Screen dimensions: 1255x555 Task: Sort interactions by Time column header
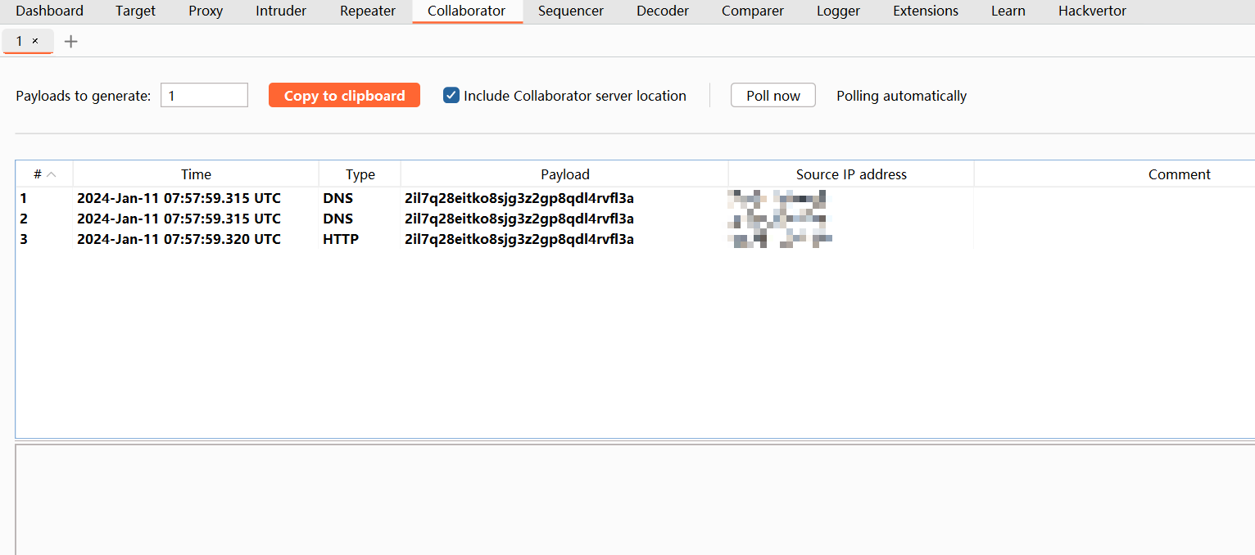click(x=196, y=174)
